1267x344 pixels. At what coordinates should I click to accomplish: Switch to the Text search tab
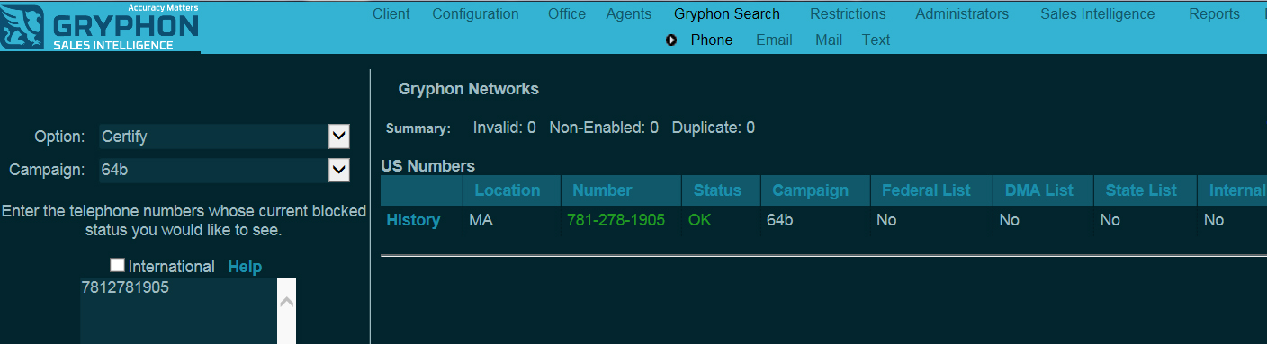pyautogui.click(x=876, y=40)
